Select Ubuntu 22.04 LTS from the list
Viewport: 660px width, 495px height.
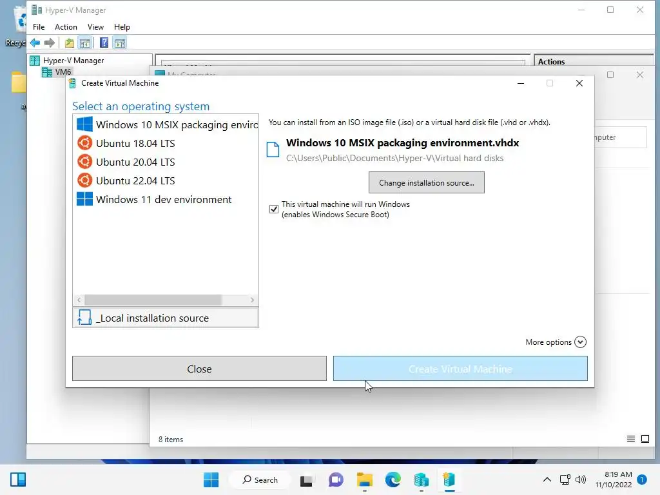click(166, 180)
